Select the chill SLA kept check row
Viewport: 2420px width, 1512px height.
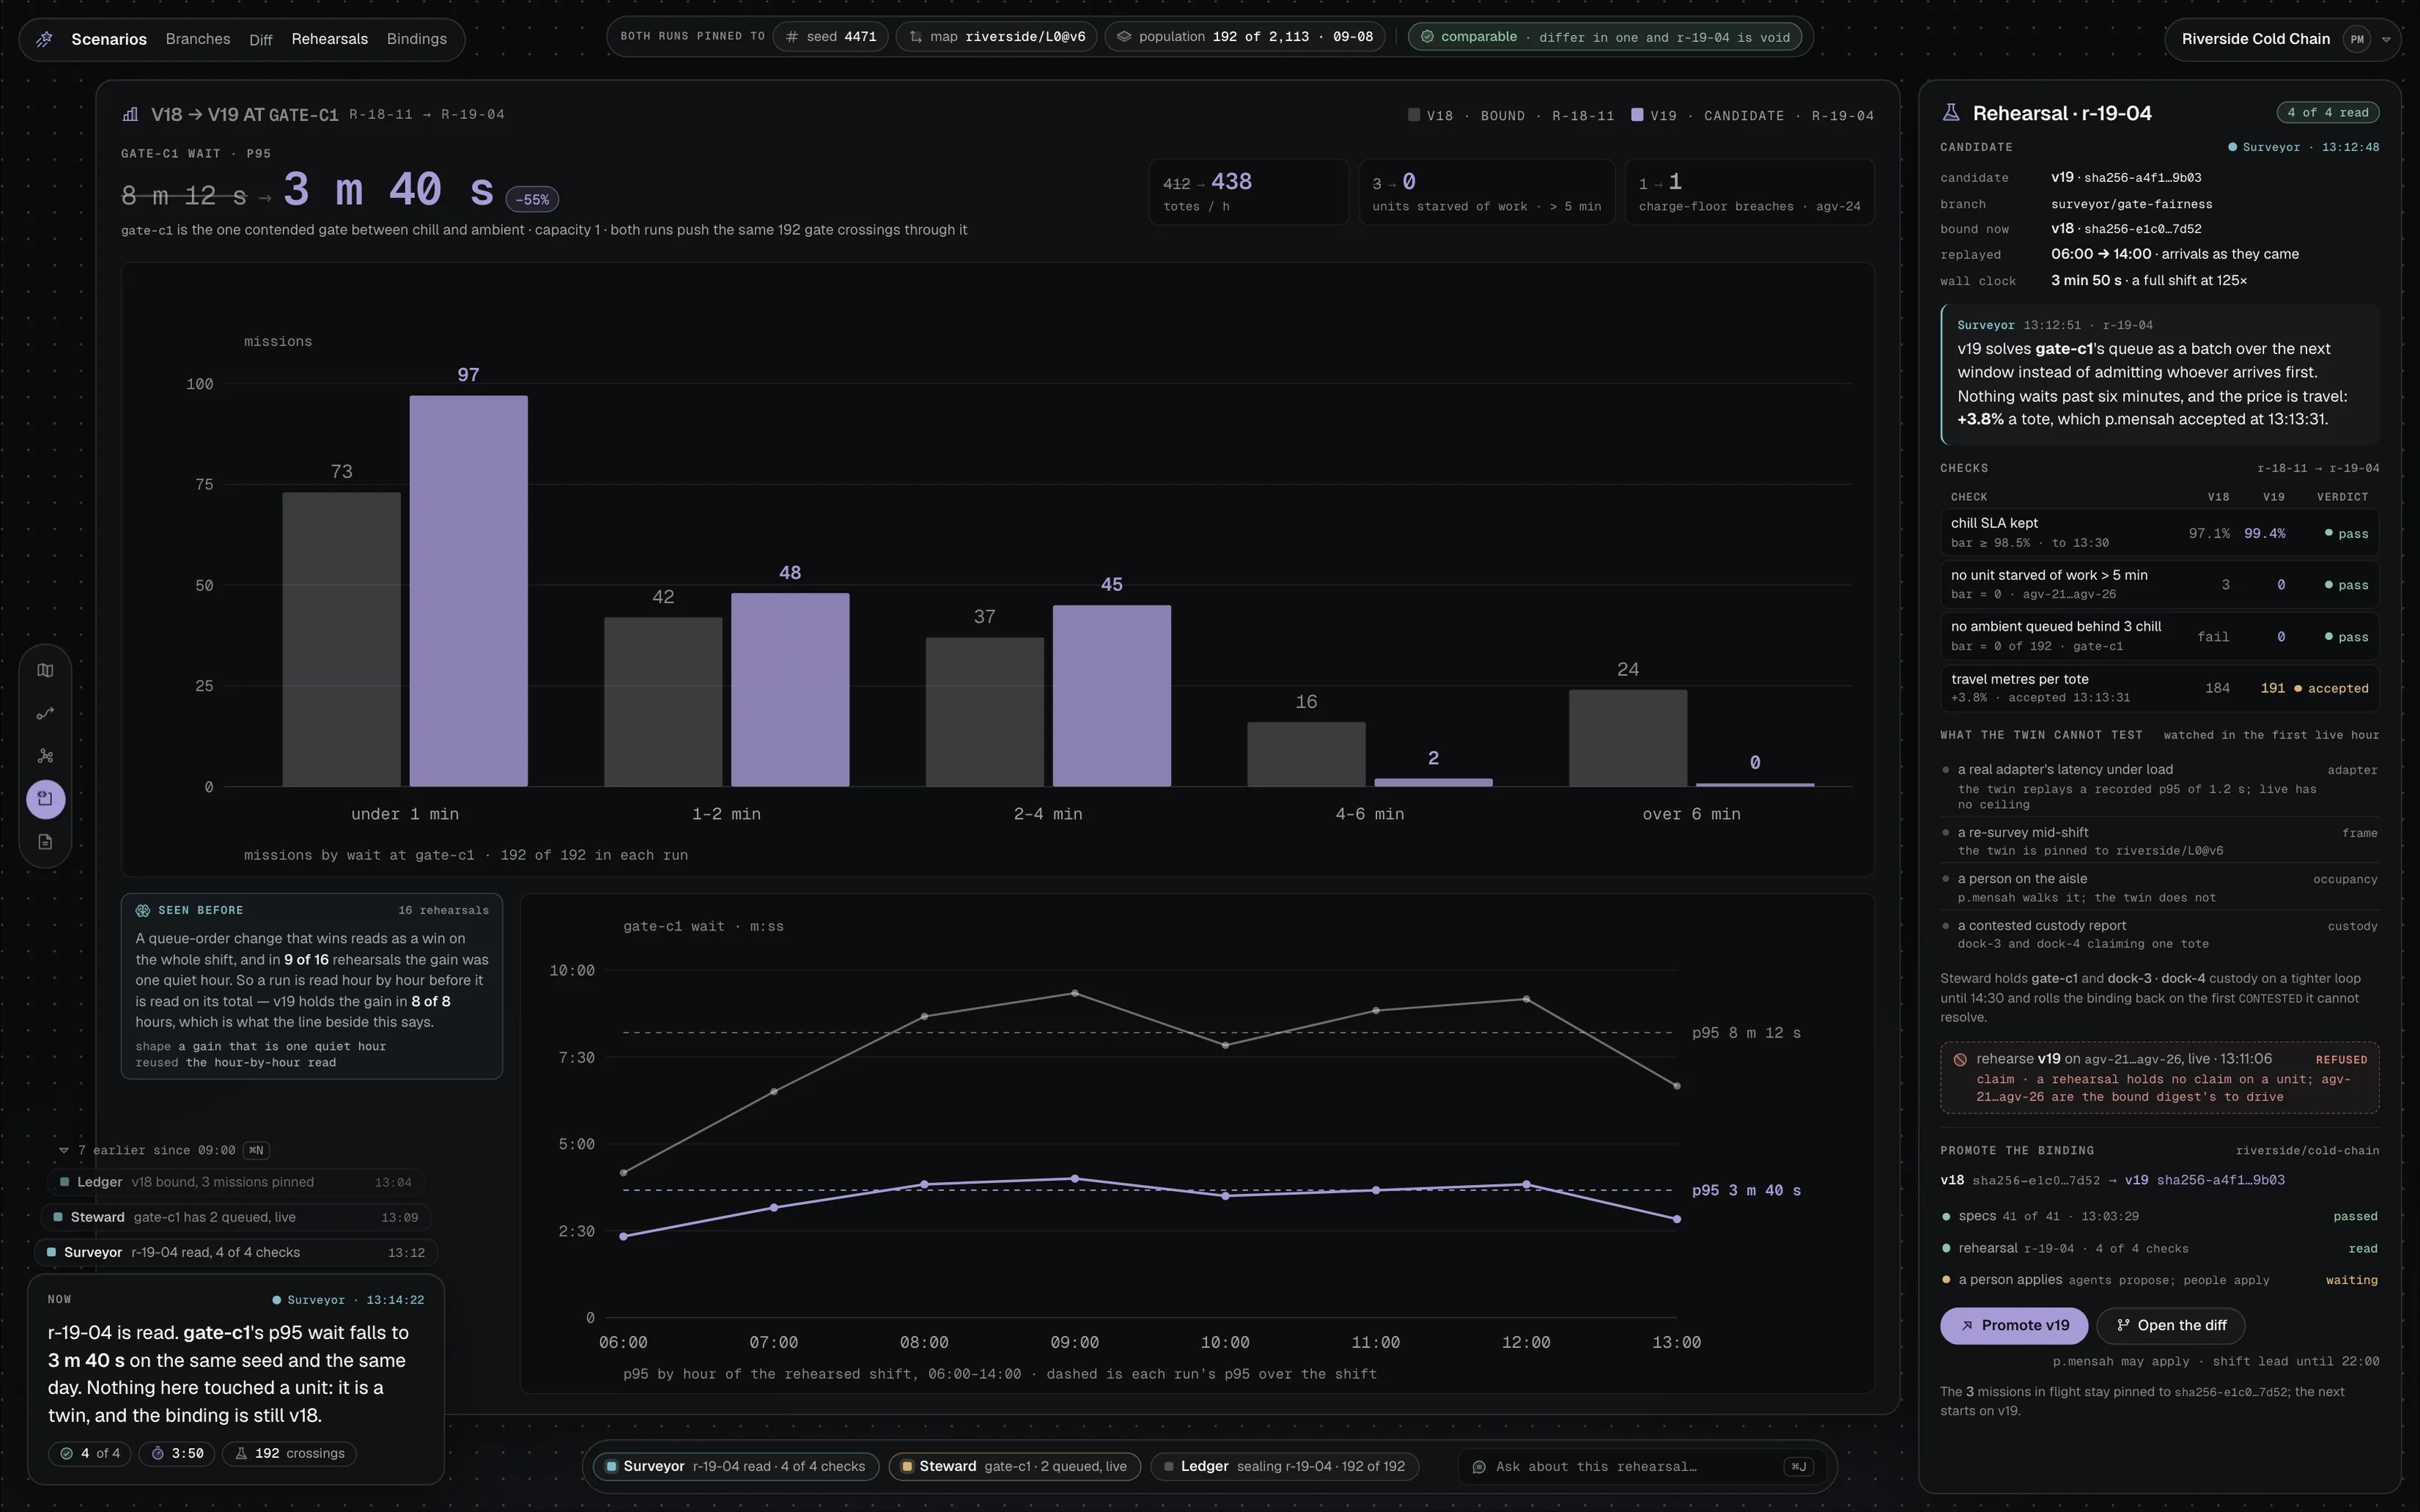coord(2159,533)
